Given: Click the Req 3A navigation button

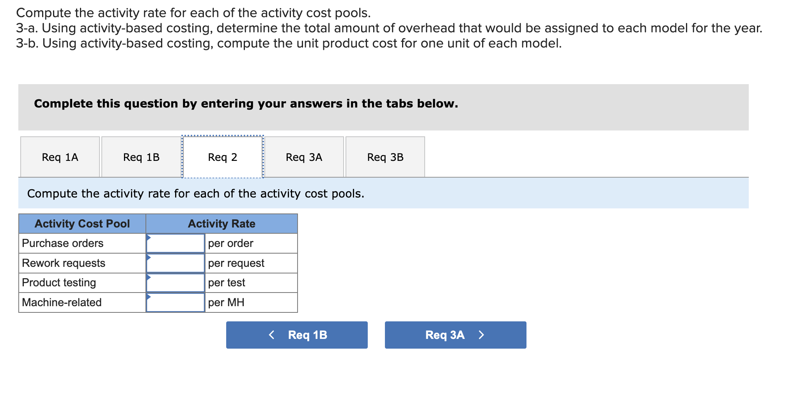Looking at the screenshot, I should tap(455, 335).
